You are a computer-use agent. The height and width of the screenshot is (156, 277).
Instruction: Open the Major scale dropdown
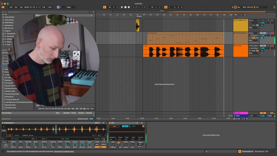click(x=71, y=7)
